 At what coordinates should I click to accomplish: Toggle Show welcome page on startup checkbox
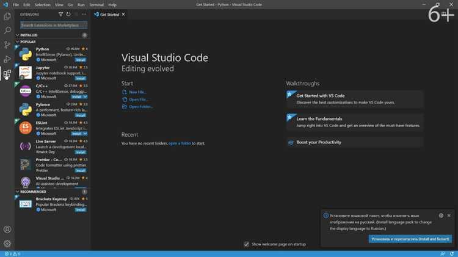coord(247,244)
